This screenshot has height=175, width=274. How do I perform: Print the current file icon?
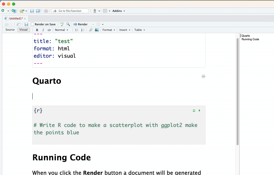coord(46,11)
